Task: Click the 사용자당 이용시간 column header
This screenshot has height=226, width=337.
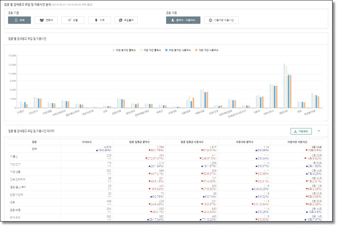Action: coord(297,142)
